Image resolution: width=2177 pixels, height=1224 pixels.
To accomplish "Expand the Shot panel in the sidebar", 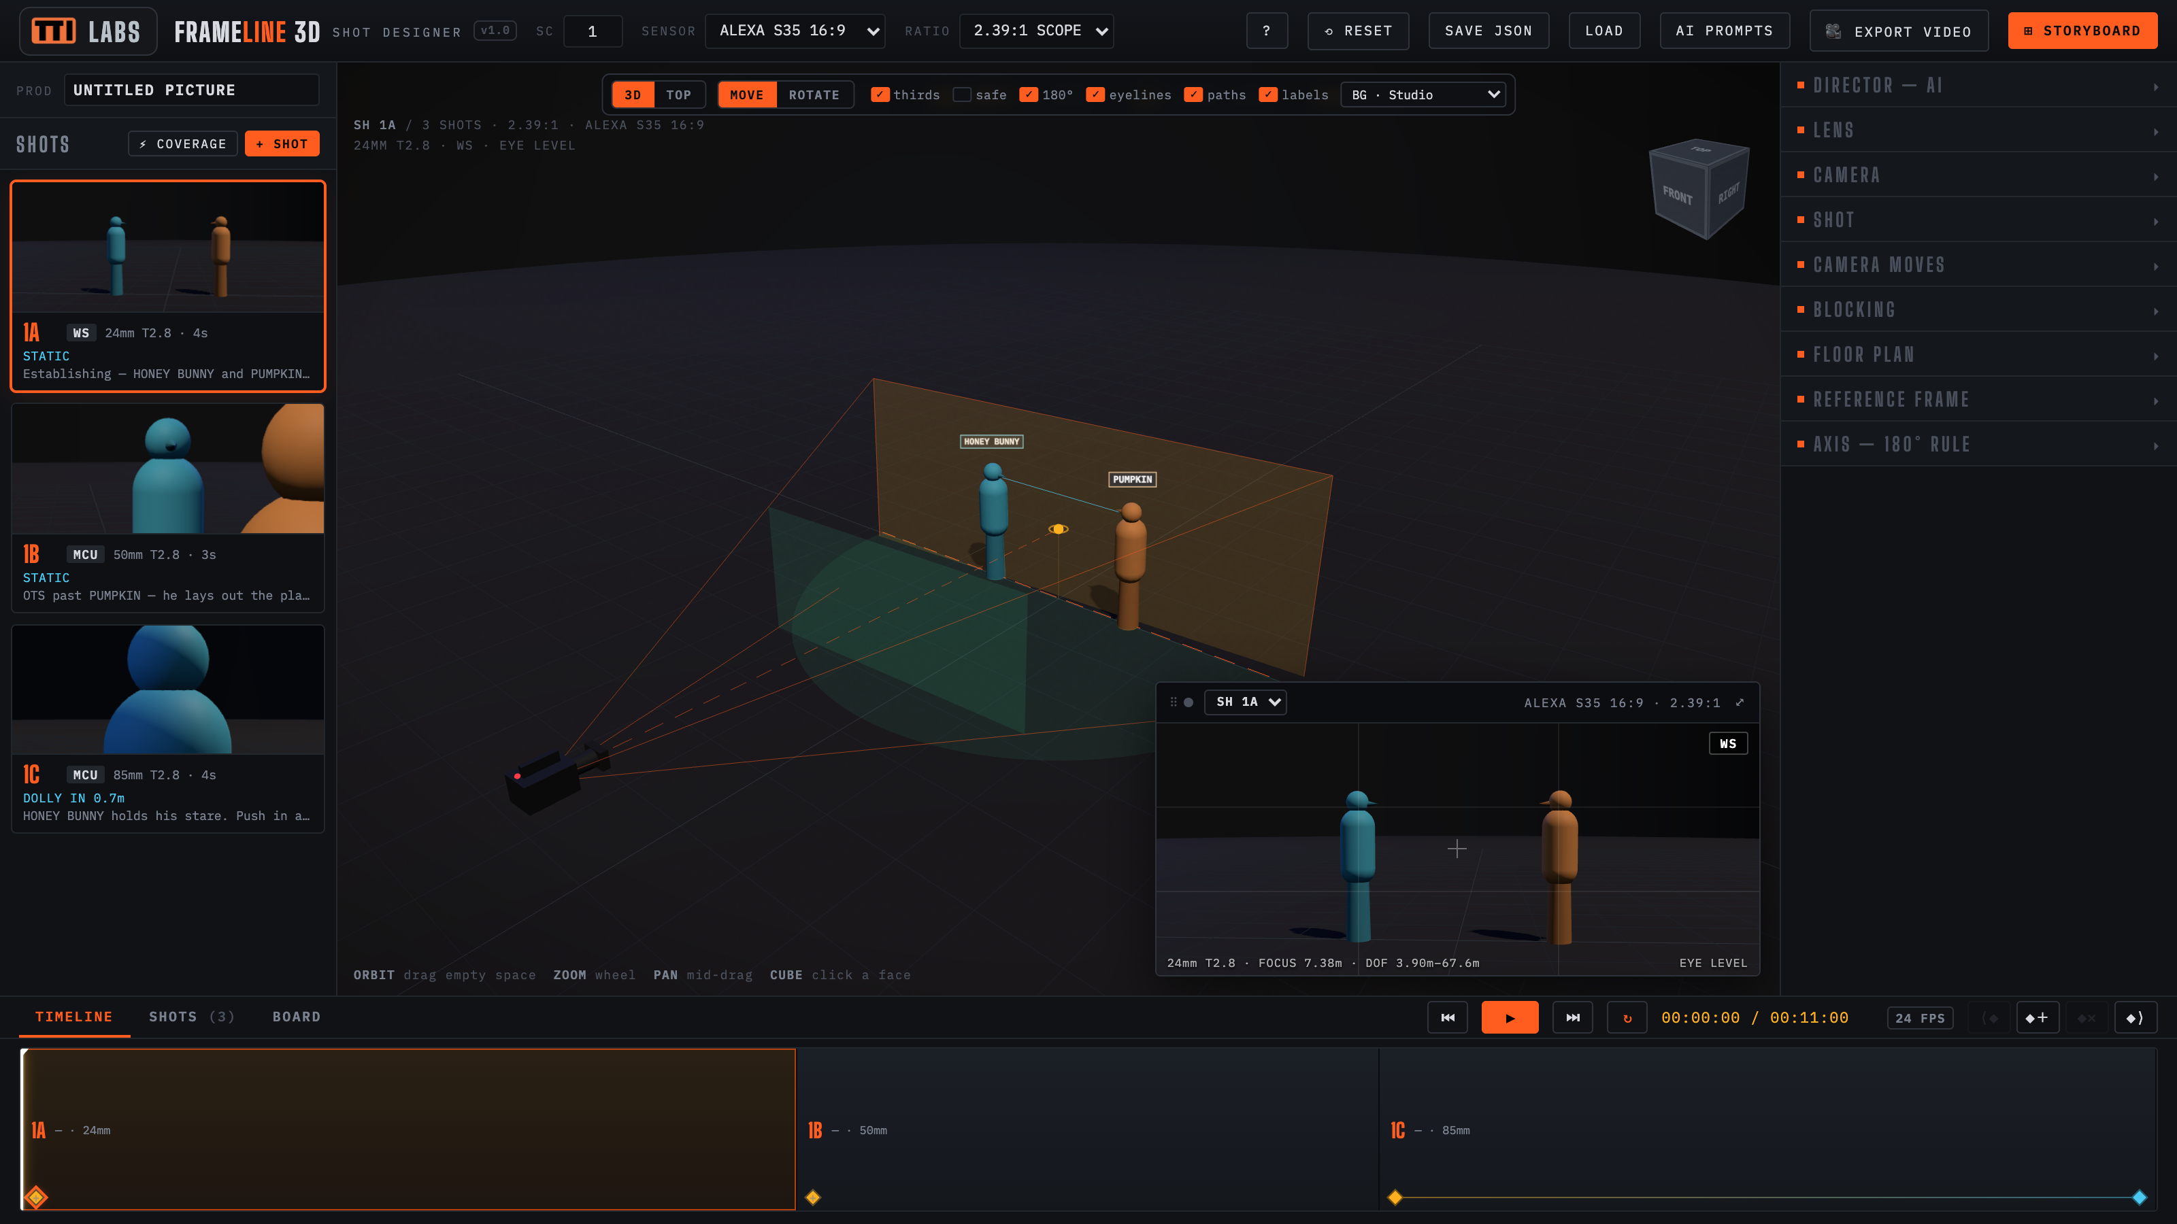I will tap(1978, 220).
